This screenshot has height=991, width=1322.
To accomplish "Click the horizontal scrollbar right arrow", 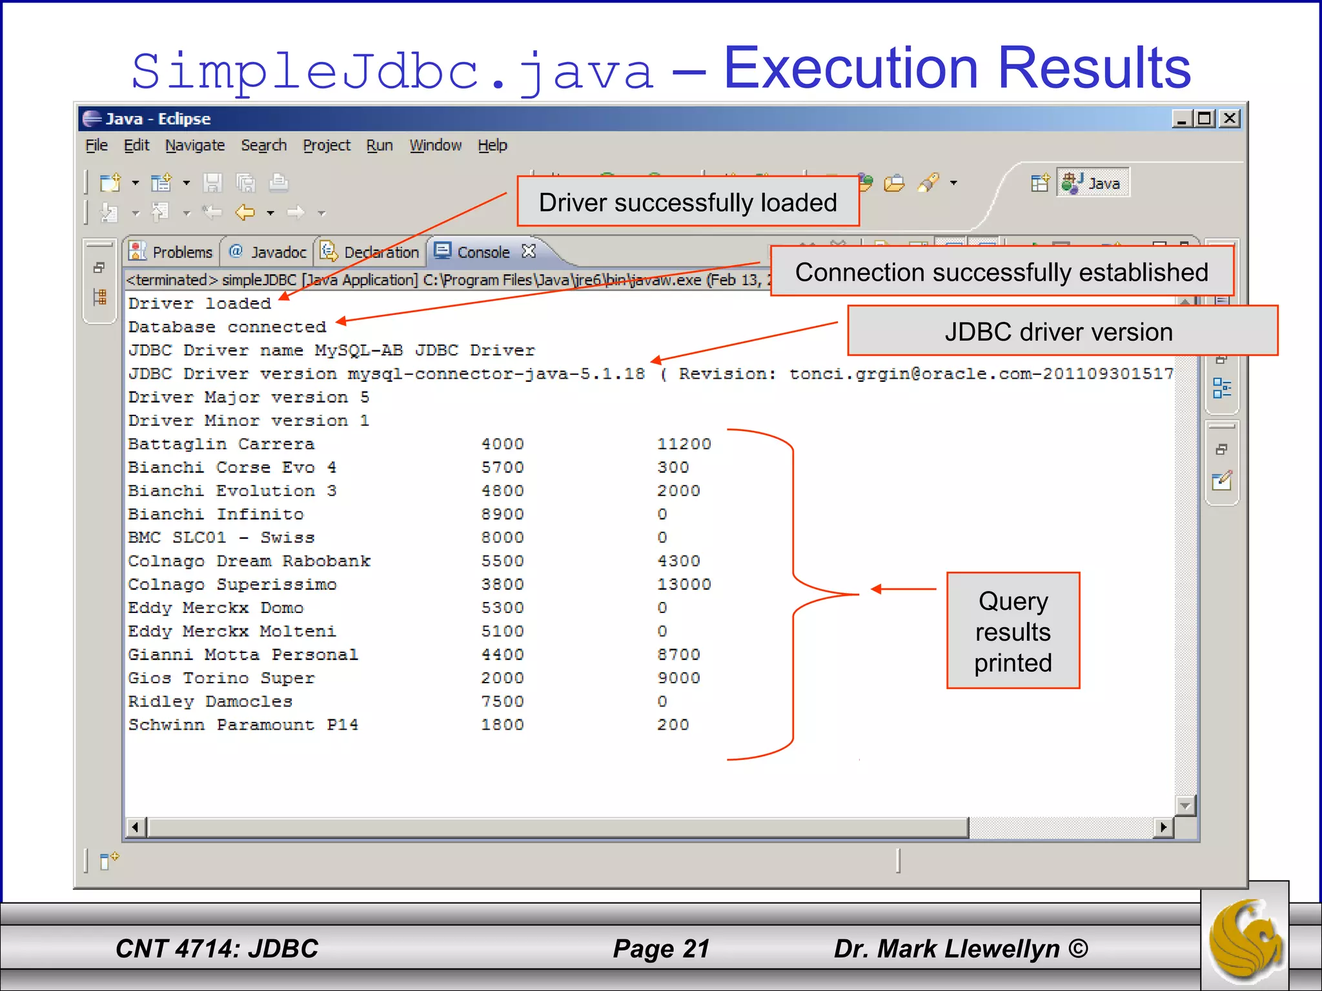I will coord(1163,827).
